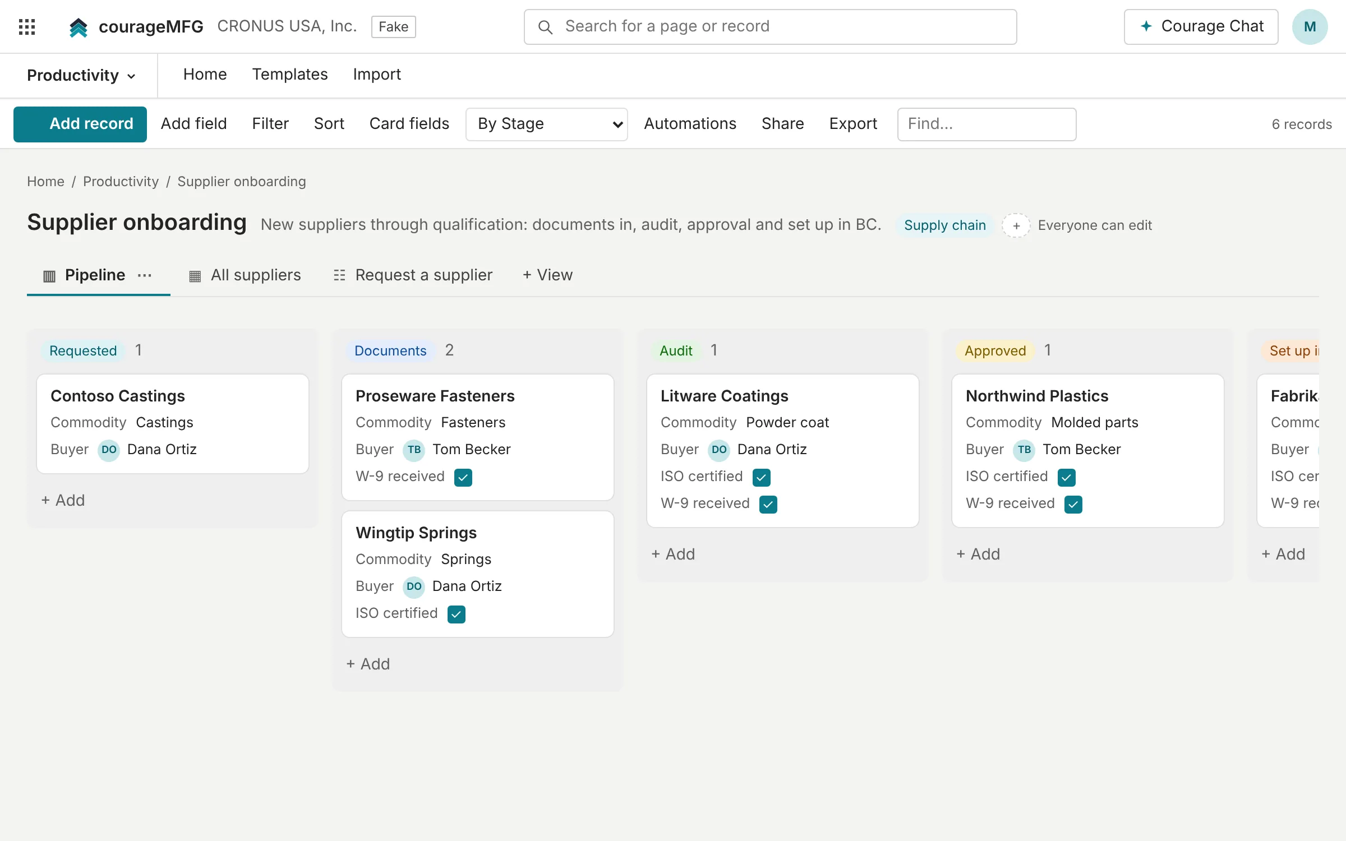Screen dimensions: 1346x841
Task: Expand the Productivity workspace dropdown
Action: pos(81,75)
